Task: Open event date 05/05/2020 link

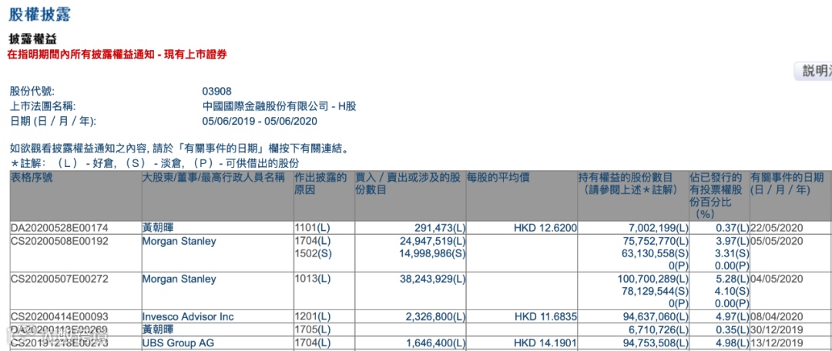Action: click(x=777, y=241)
